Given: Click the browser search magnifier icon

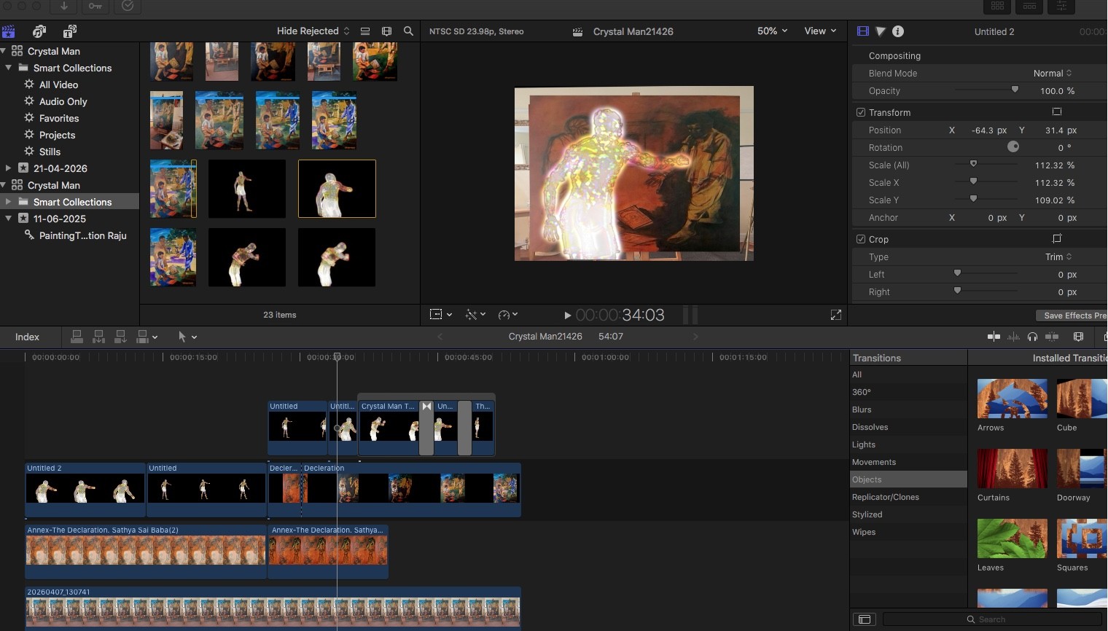Looking at the screenshot, I should pyautogui.click(x=408, y=31).
